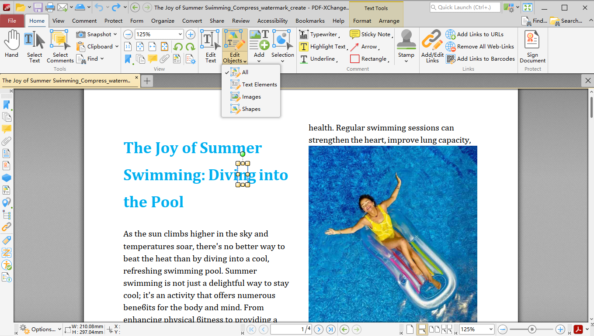Image resolution: width=594 pixels, height=336 pixels.
Task: Open the File menu tab
Action: coord(12,21)
